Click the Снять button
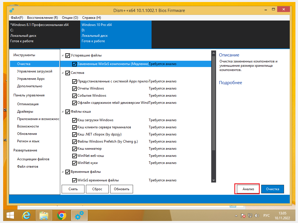This screenshot has width=298, height=223. tap(73, 189)
